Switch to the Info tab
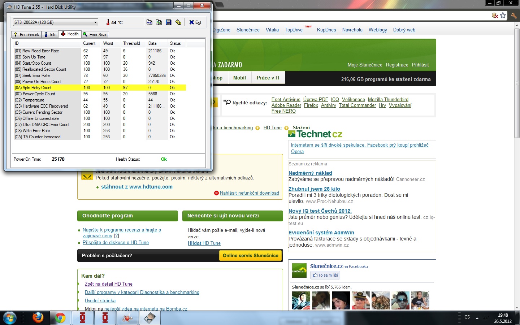This screenshot has height=325, width=520. pyautogui.click(x=50, y=35)
